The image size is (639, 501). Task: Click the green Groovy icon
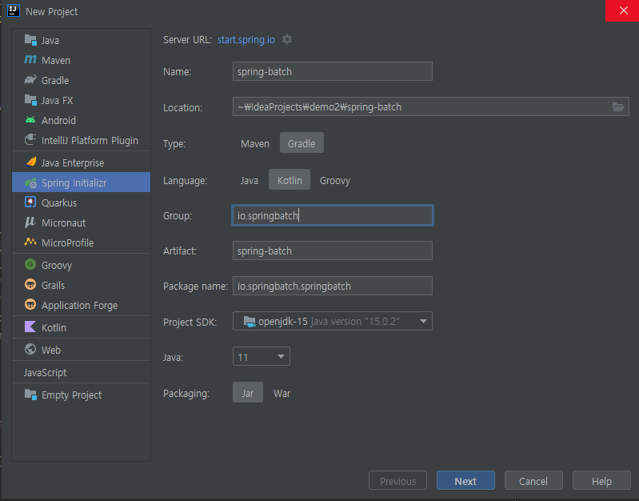point(30,264)
